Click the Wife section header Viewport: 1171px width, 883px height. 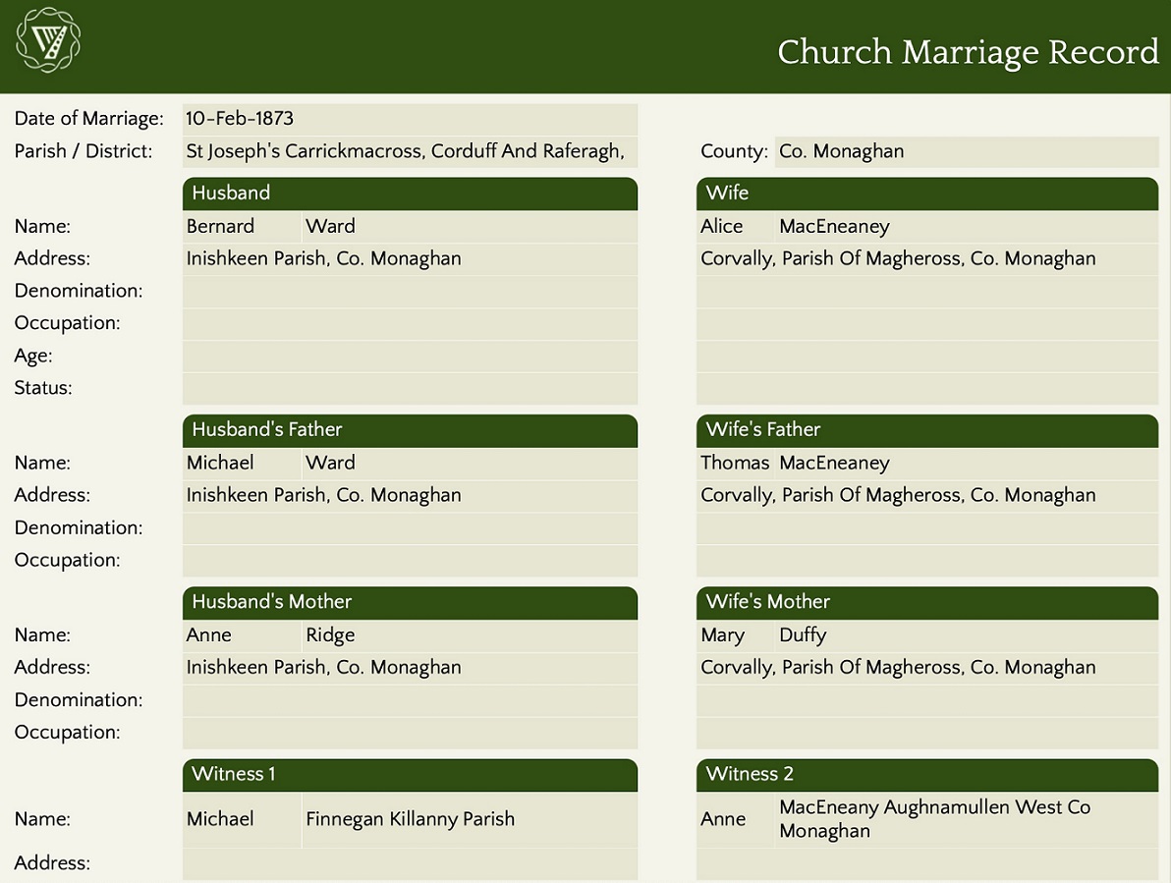point(926,193)
